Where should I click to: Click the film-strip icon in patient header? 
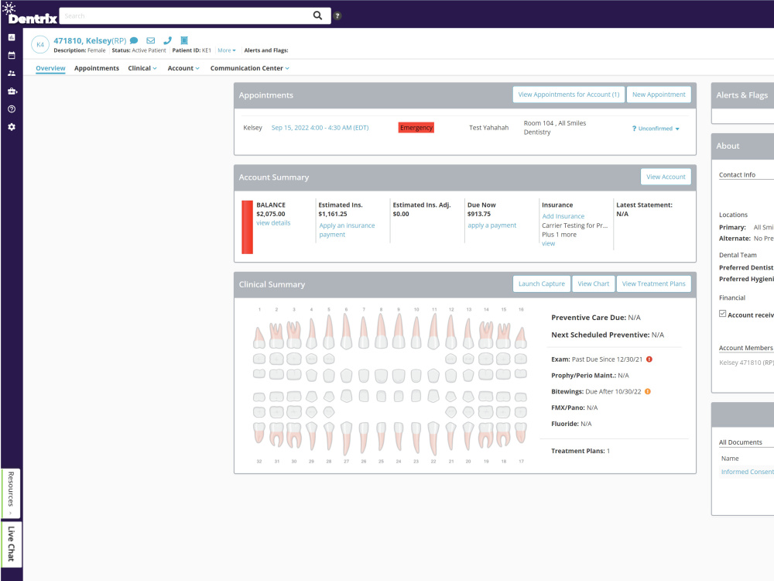[184, 40]
